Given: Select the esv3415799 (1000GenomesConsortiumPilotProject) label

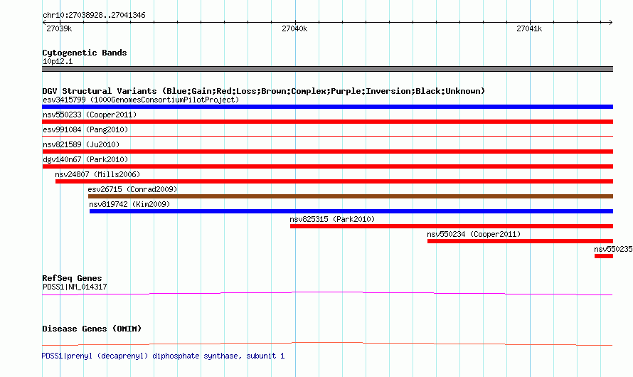Looking at the screenshot, I should coord(141,100).
